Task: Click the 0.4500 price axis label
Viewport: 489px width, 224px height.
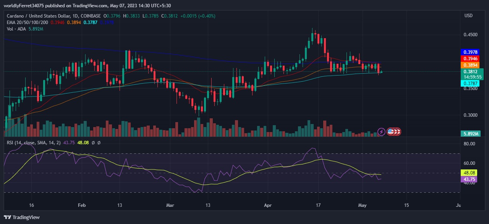Action: click(x=470, y=35)
